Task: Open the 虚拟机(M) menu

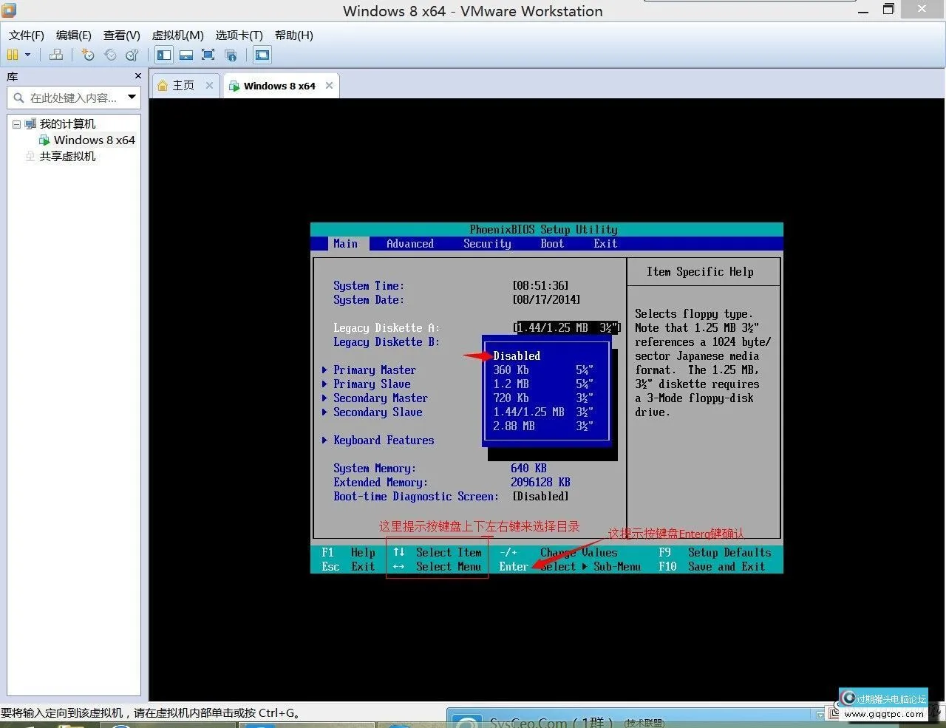Action: click(177, 35)
